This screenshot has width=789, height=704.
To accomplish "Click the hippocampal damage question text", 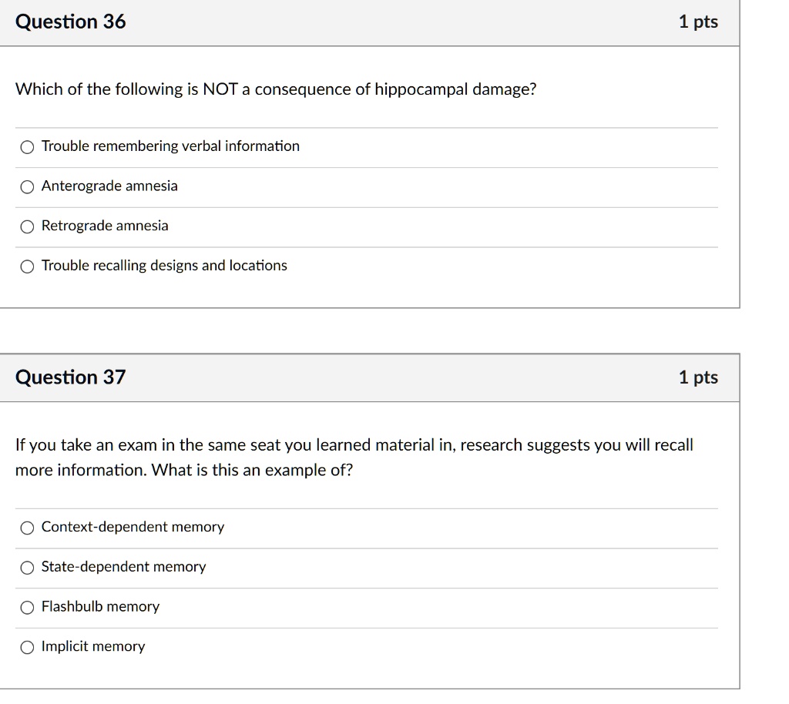I will click(276, 89).
